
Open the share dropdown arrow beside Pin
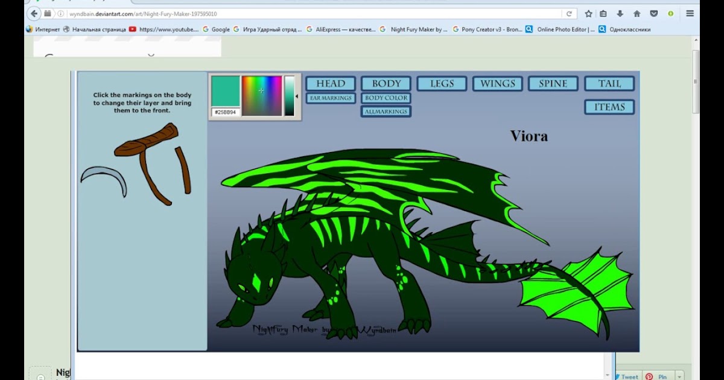679,376
